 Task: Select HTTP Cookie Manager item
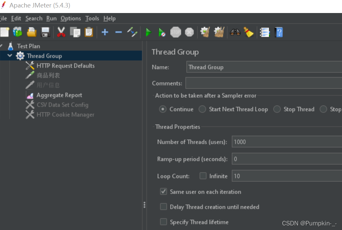65,115
